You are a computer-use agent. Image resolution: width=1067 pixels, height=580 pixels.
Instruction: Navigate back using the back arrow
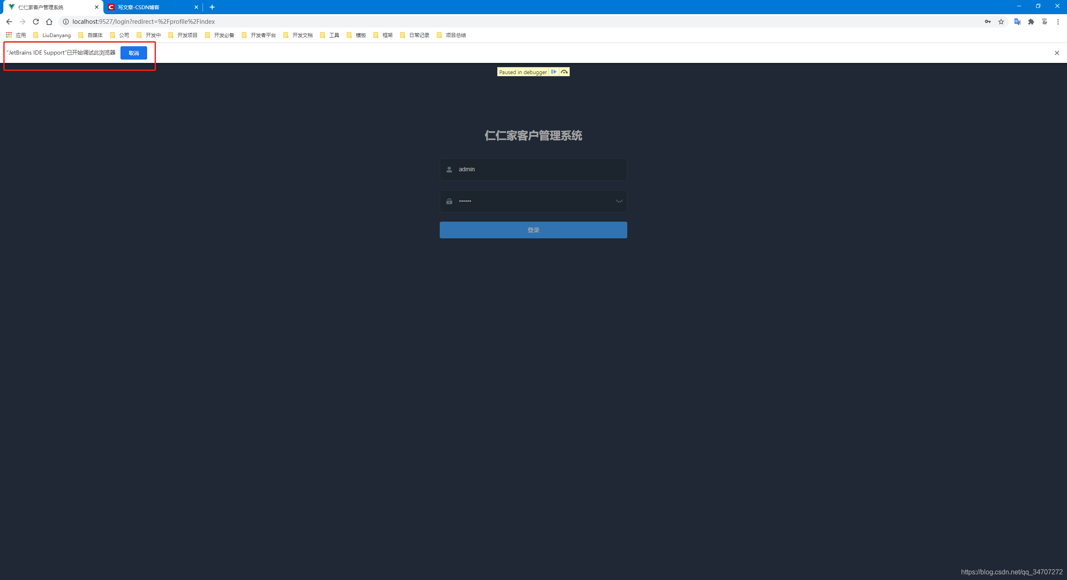(9, 21)
